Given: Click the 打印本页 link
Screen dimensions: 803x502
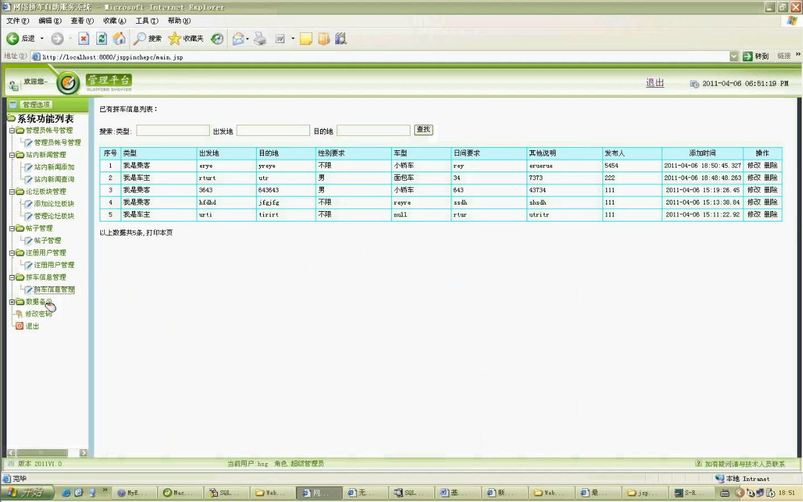Looking at the screenshot, I should pyautogui.click(x=159, y=233).
